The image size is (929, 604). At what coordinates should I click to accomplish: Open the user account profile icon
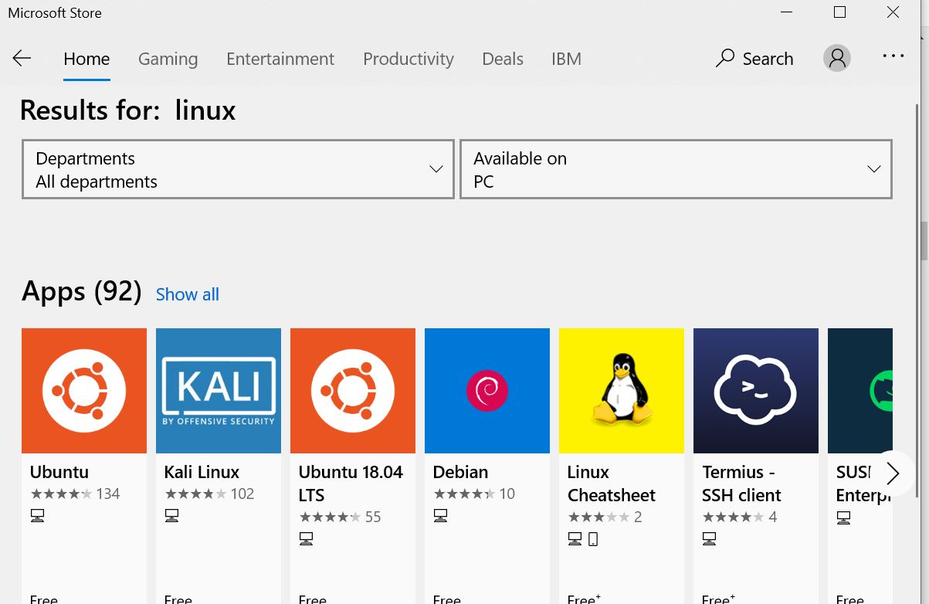pyautogui.click(x=837, y=58)
